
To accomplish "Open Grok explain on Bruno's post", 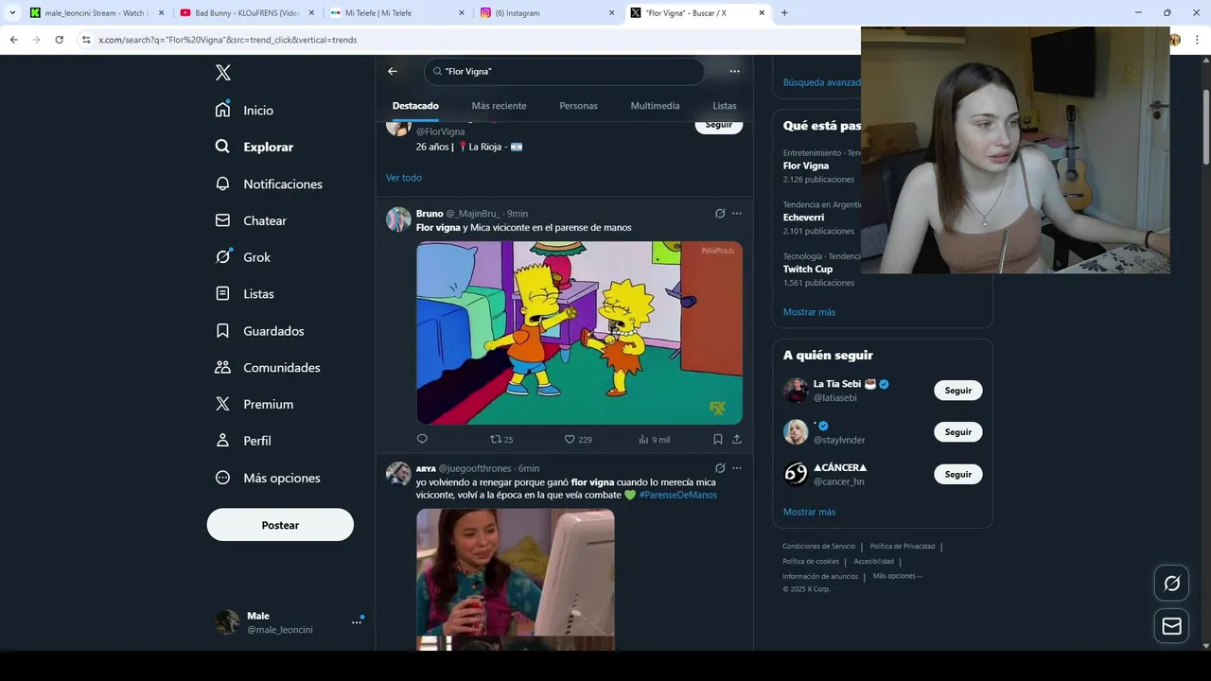I will (720, 214).
